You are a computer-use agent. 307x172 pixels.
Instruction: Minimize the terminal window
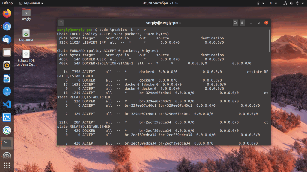(251, 23)
